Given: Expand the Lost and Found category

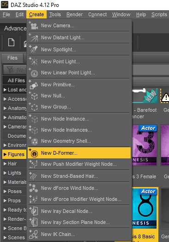Looking at the screenshot, I should (x=5, y=90).
